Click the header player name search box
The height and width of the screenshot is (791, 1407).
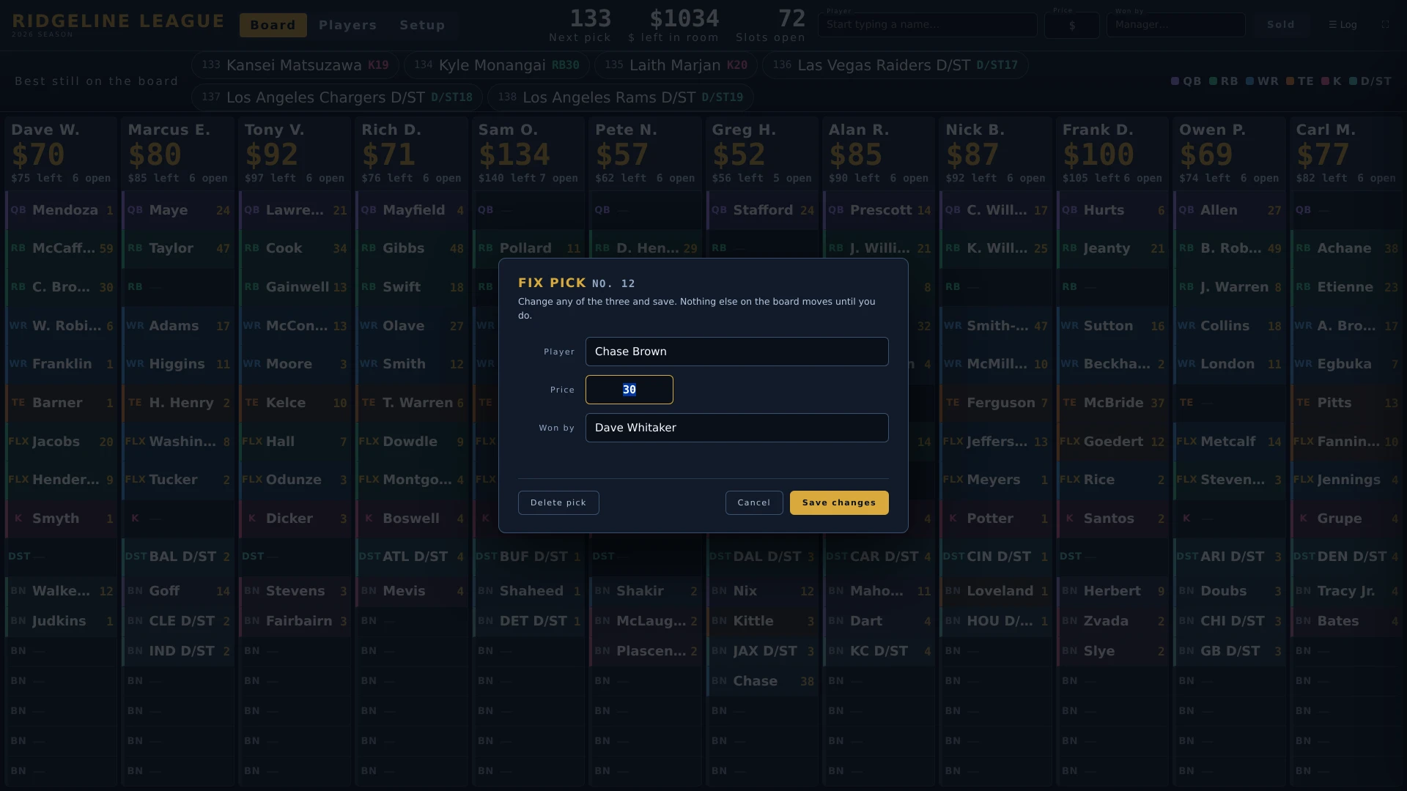(x=928, y=25)
